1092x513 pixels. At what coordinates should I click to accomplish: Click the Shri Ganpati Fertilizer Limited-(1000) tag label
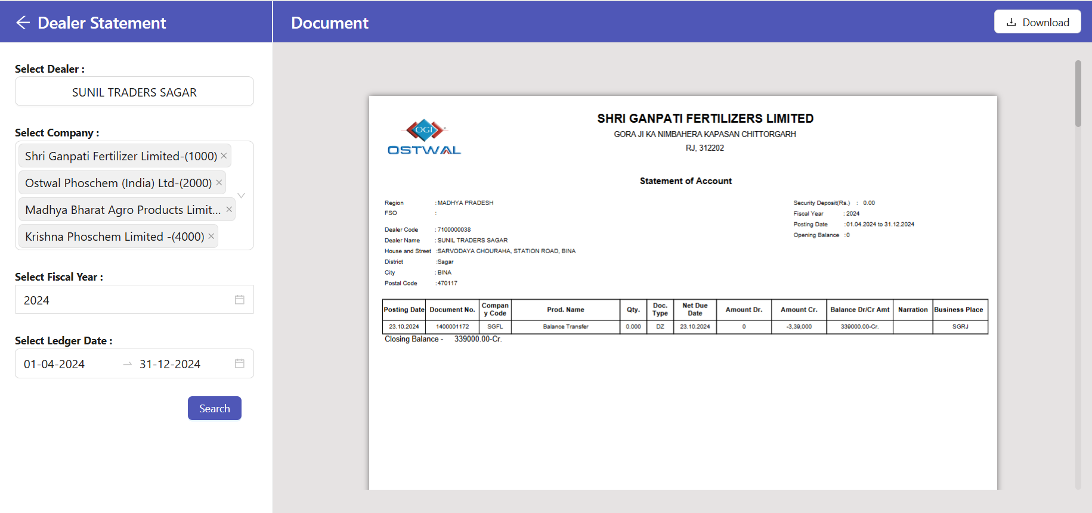click(x=121, y=156)
